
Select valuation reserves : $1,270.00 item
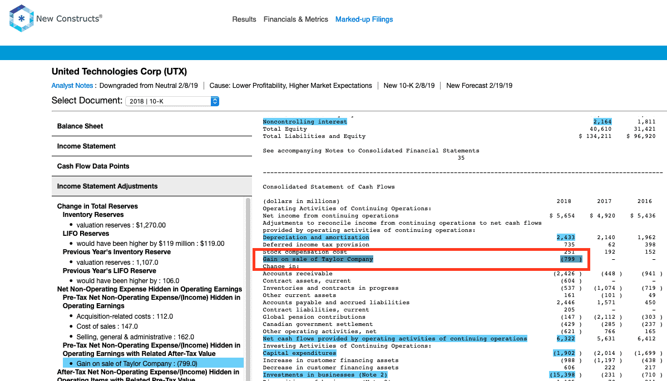(x=121, y=225)
